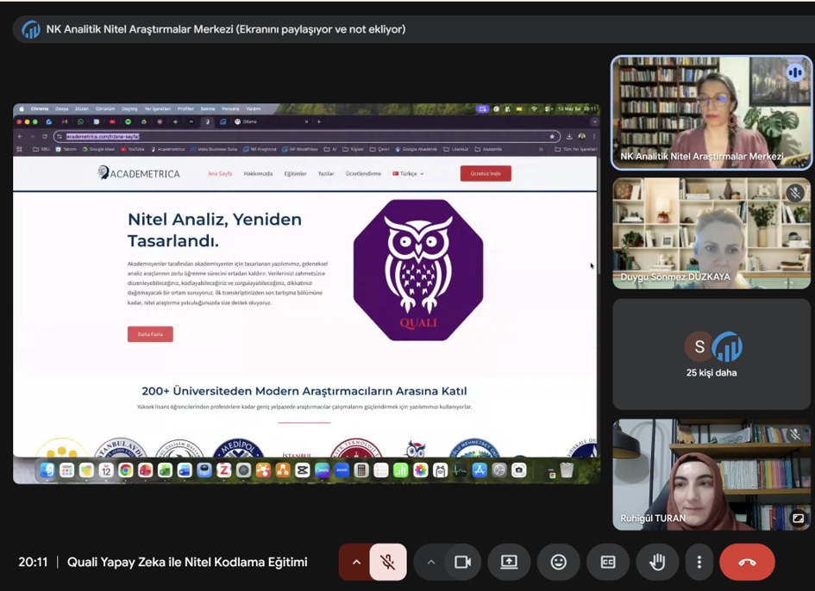Image resolution: width=815 pixels, height=591 pixels.
Task: Open 'Ücretlendirme' in the website navigation
Action: pos(363,173)
